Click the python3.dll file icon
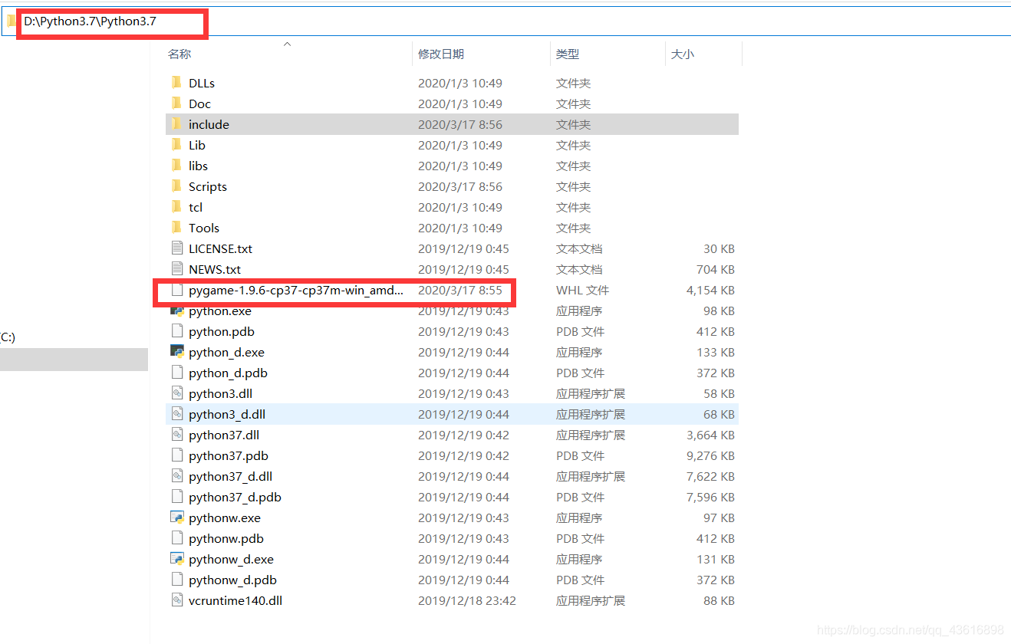This screenshot has width=1011, height=644. tap(177, 393)
